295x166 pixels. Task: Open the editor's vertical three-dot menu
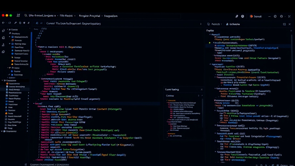[x=201, y=24]
